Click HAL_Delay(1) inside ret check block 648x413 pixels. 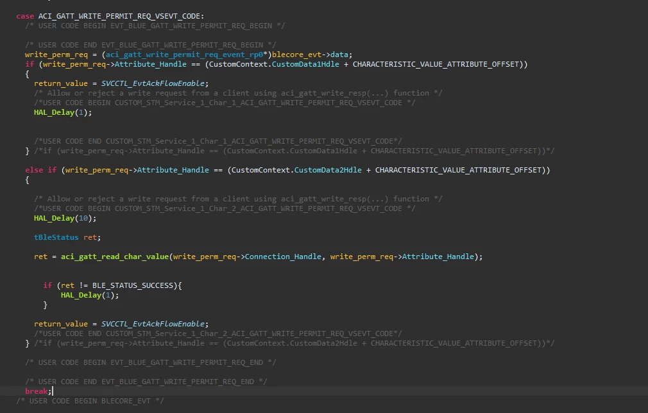point(90,295)
